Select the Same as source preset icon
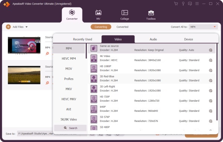 coord(94,48)
